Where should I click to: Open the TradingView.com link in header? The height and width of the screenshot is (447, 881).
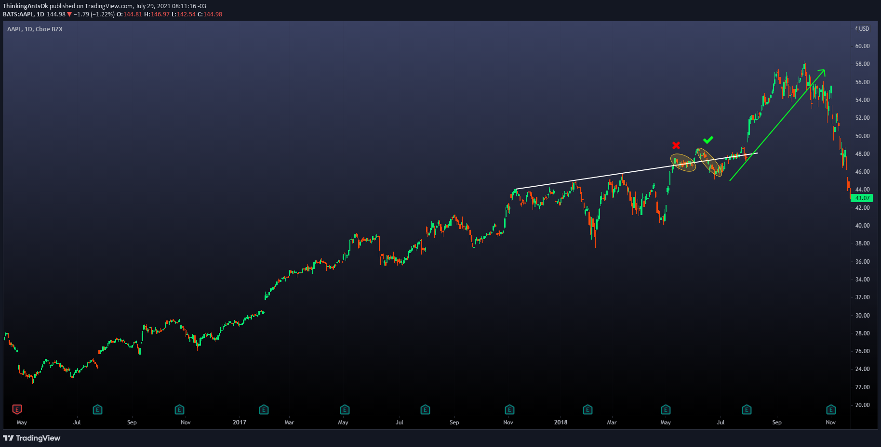coord(108,6)
